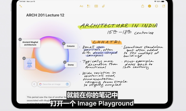This screenshot has width=186, height=111.
Task: Open the blue chhatri sketch thumbnail
Action: [29, 64]
